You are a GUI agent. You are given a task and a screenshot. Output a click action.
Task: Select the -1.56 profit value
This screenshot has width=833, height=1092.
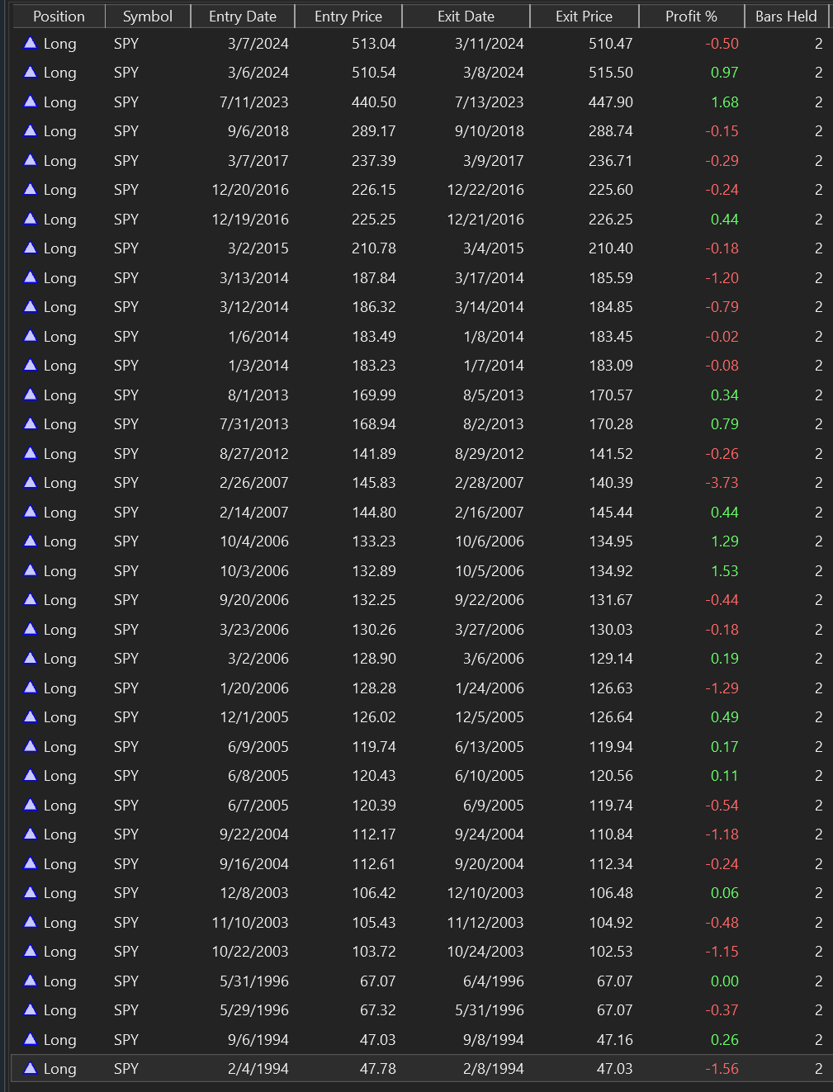722,1069
